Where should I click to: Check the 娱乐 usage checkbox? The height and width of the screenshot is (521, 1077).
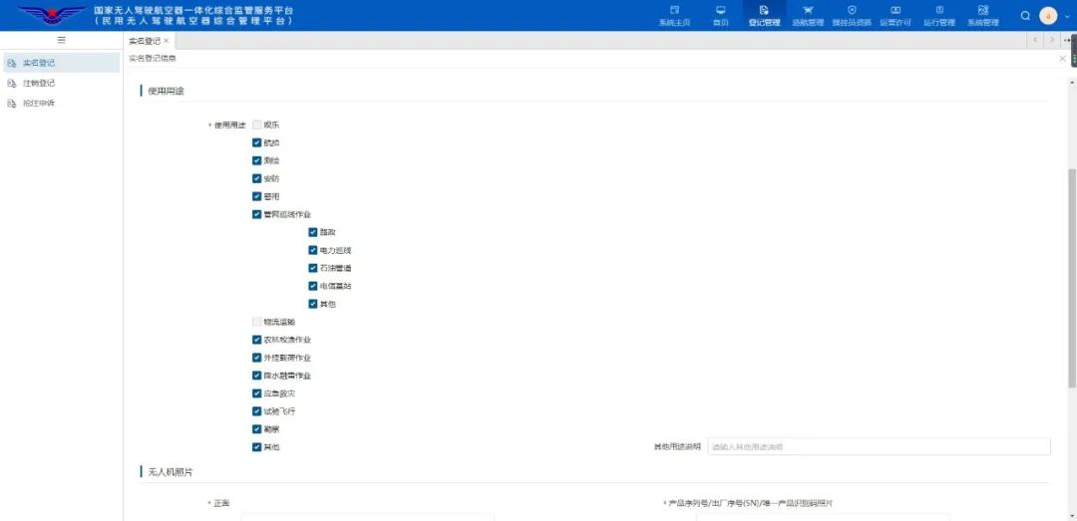257,125
